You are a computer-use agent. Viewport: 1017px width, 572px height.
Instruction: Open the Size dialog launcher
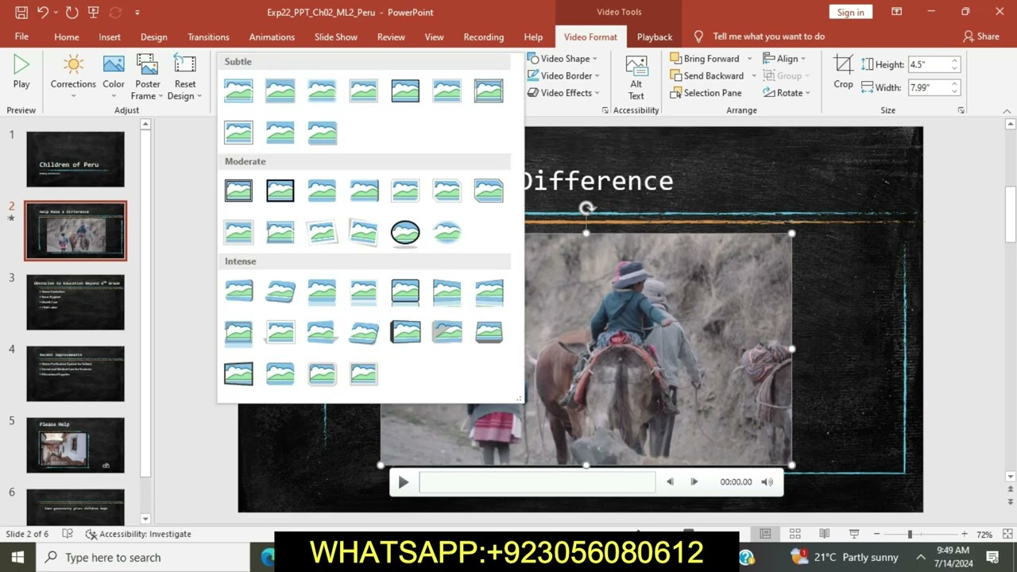tap(961, 110)
